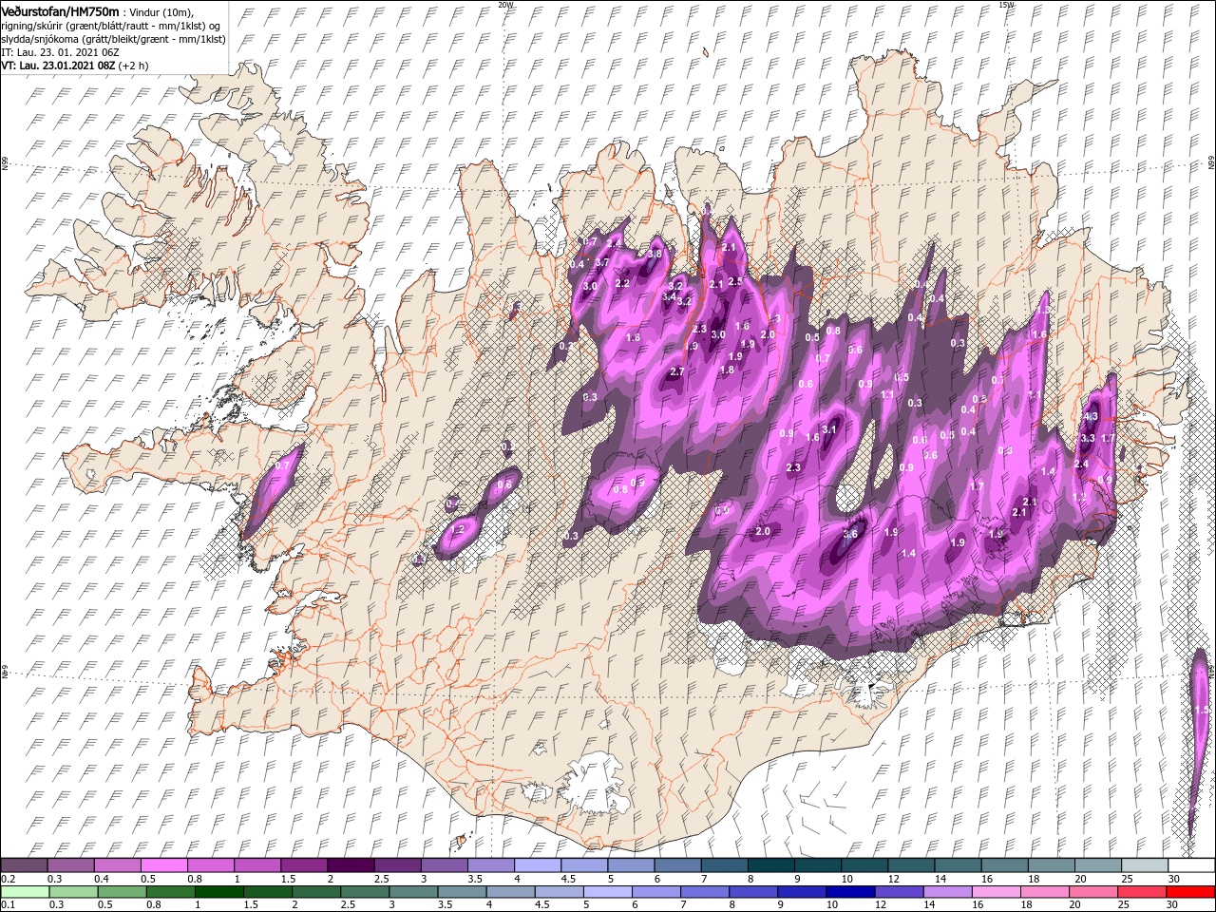Click the 4.3 precipitation value near the east coast
The width and height of the screenshot is (1216, 912).
point(1090,416)
